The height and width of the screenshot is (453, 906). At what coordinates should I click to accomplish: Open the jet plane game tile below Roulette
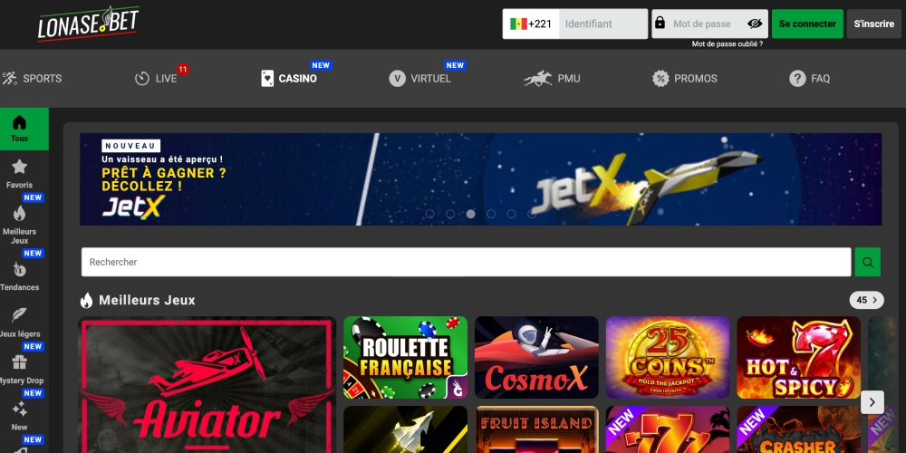point(406,429)
